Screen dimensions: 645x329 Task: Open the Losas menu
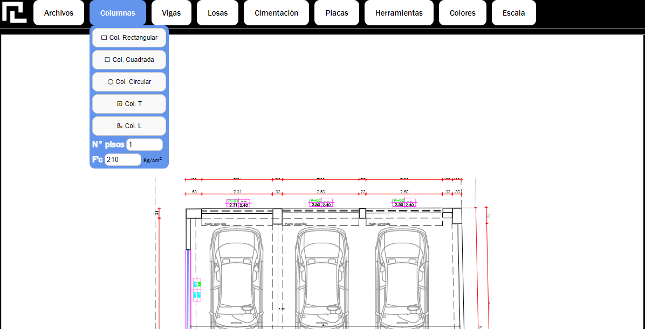click(217, 13)
